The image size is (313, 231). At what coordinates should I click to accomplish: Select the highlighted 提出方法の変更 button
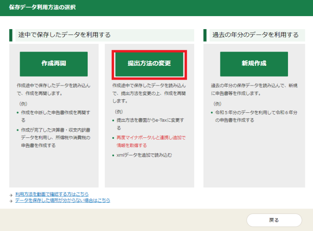coord(149,64)
